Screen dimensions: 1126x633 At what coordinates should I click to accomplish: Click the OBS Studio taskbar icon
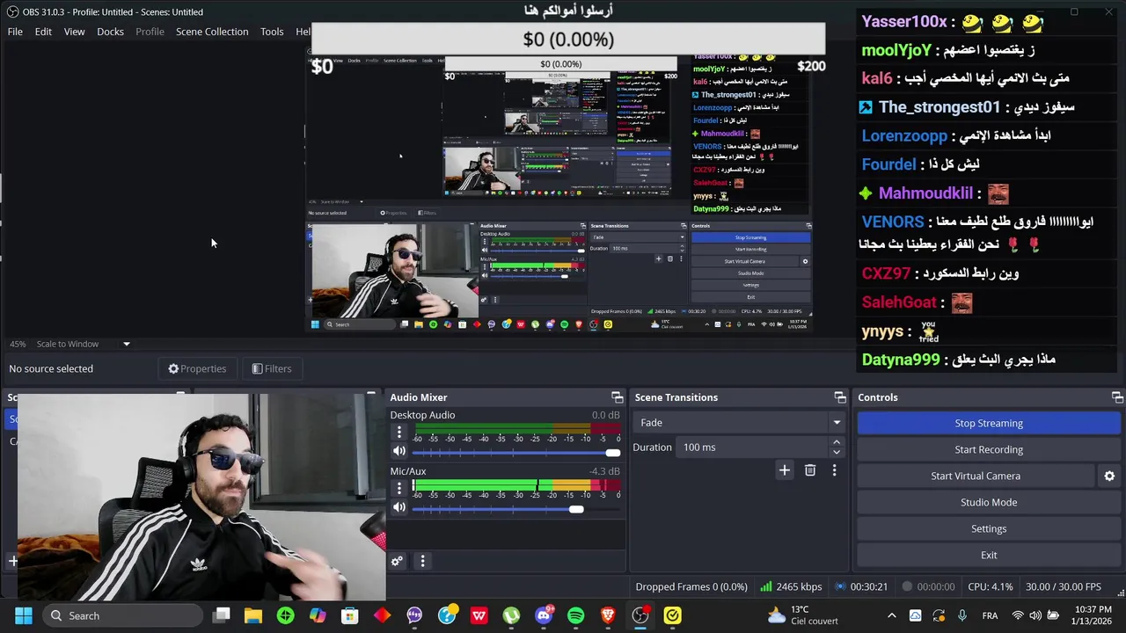(640, 615)
